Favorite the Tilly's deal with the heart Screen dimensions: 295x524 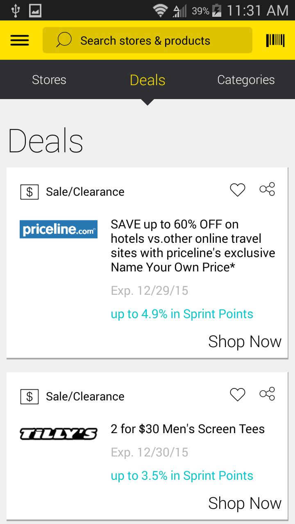[237, 394]
